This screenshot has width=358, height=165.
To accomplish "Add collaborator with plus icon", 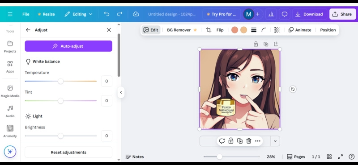I will click(x=258, y=14).
